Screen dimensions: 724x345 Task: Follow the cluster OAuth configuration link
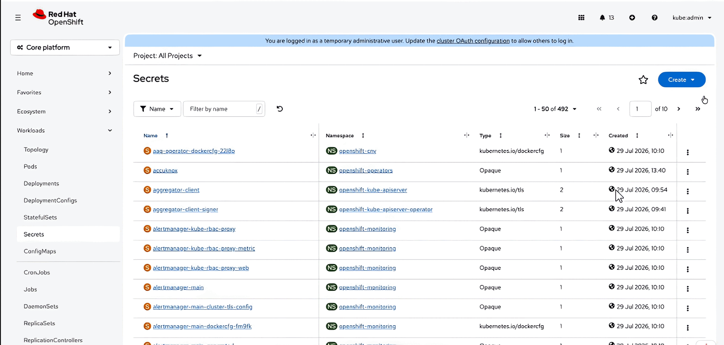pos(473,41)
